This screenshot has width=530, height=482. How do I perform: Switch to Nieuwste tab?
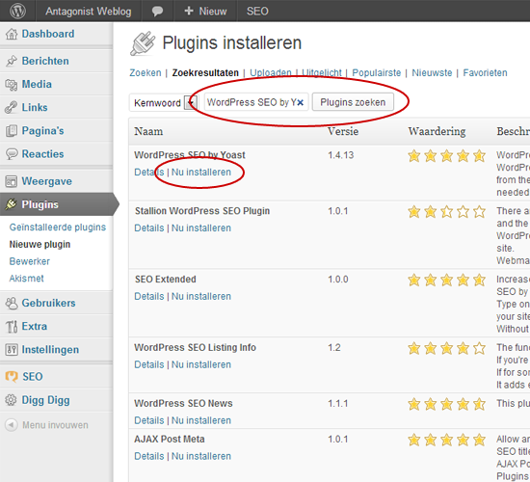tap(432, 72)
